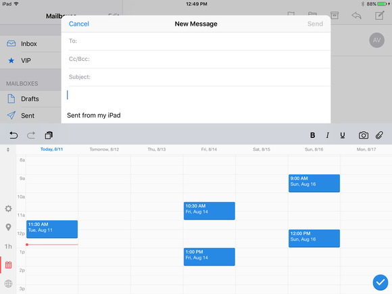Image resolution: width=392 pixels, height=294 pixels.
Task: Tap the undo arrow icon
Action: click(14, 135)
